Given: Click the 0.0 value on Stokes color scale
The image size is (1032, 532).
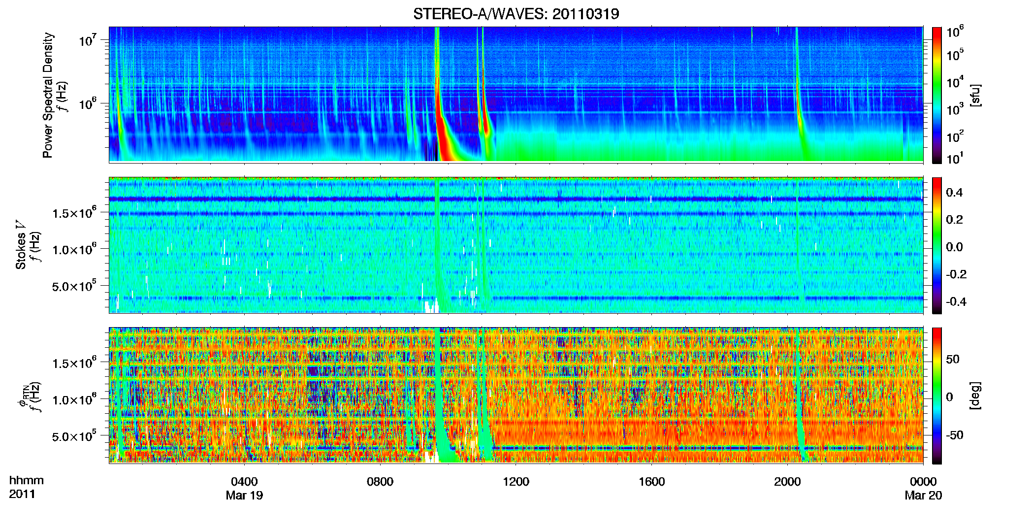Looking at the screenshot, I should 954,247.
